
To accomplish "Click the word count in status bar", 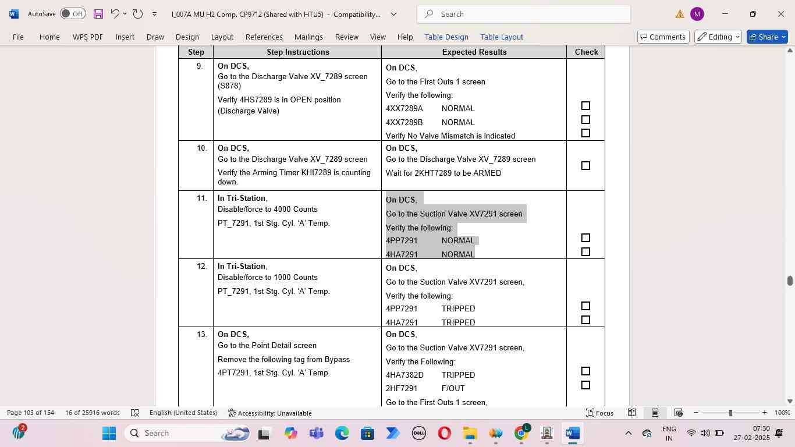I will click(93, 413).
